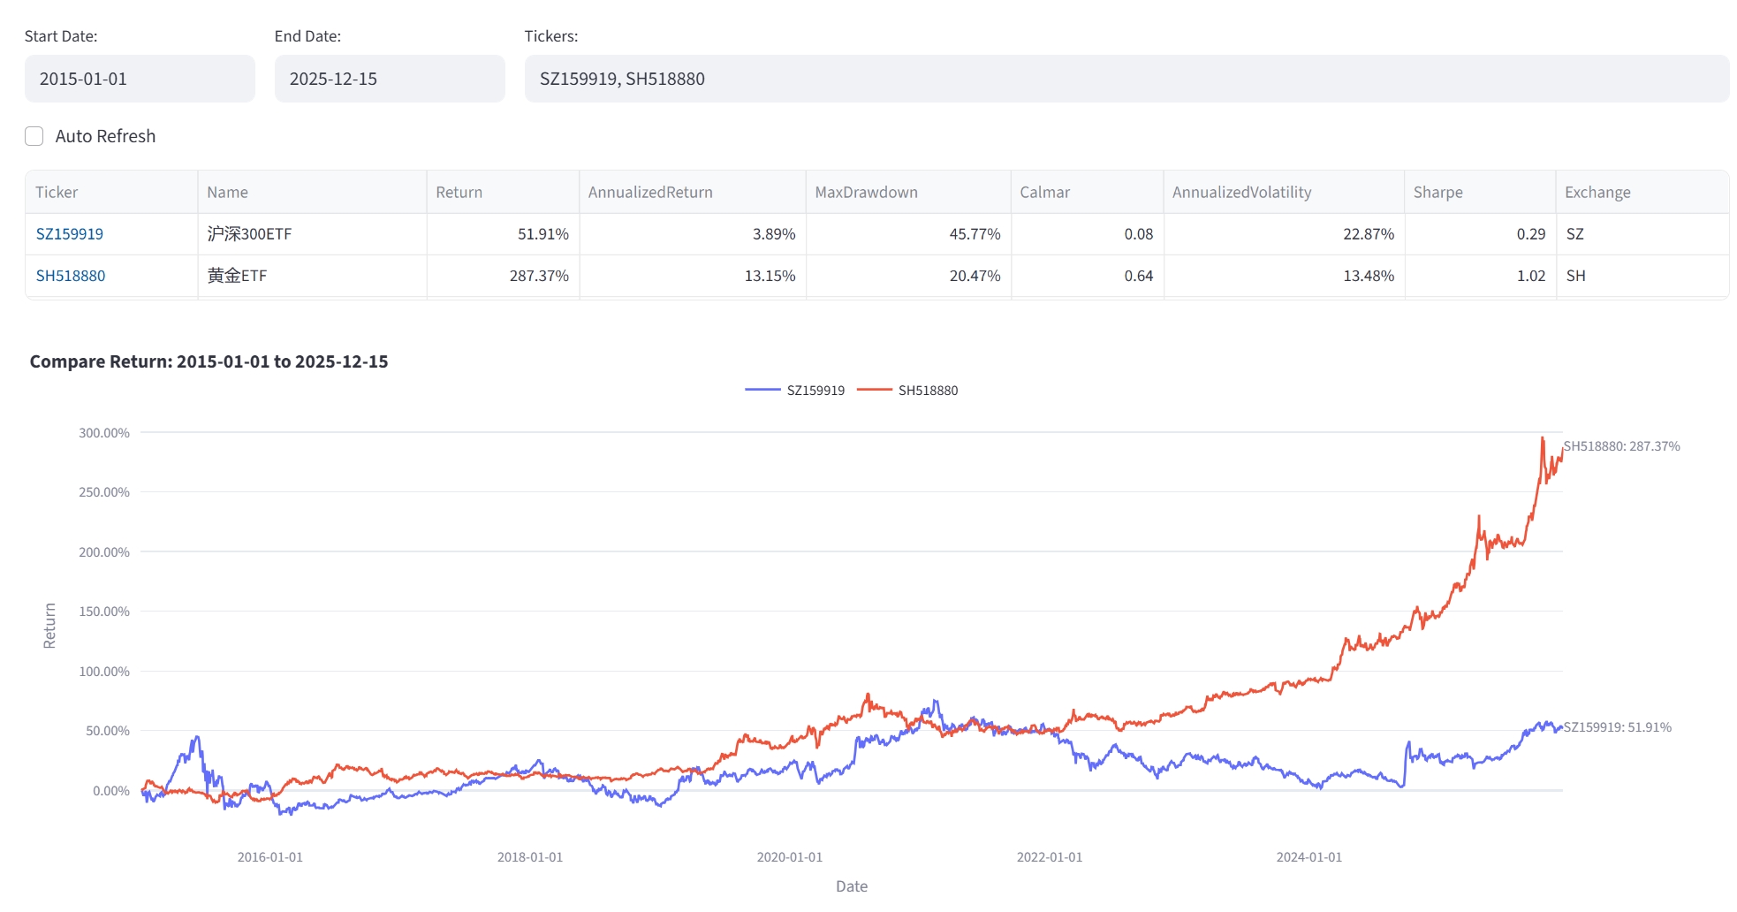
Task: Sort by the Return column header
Action: (x=459, y=193)
